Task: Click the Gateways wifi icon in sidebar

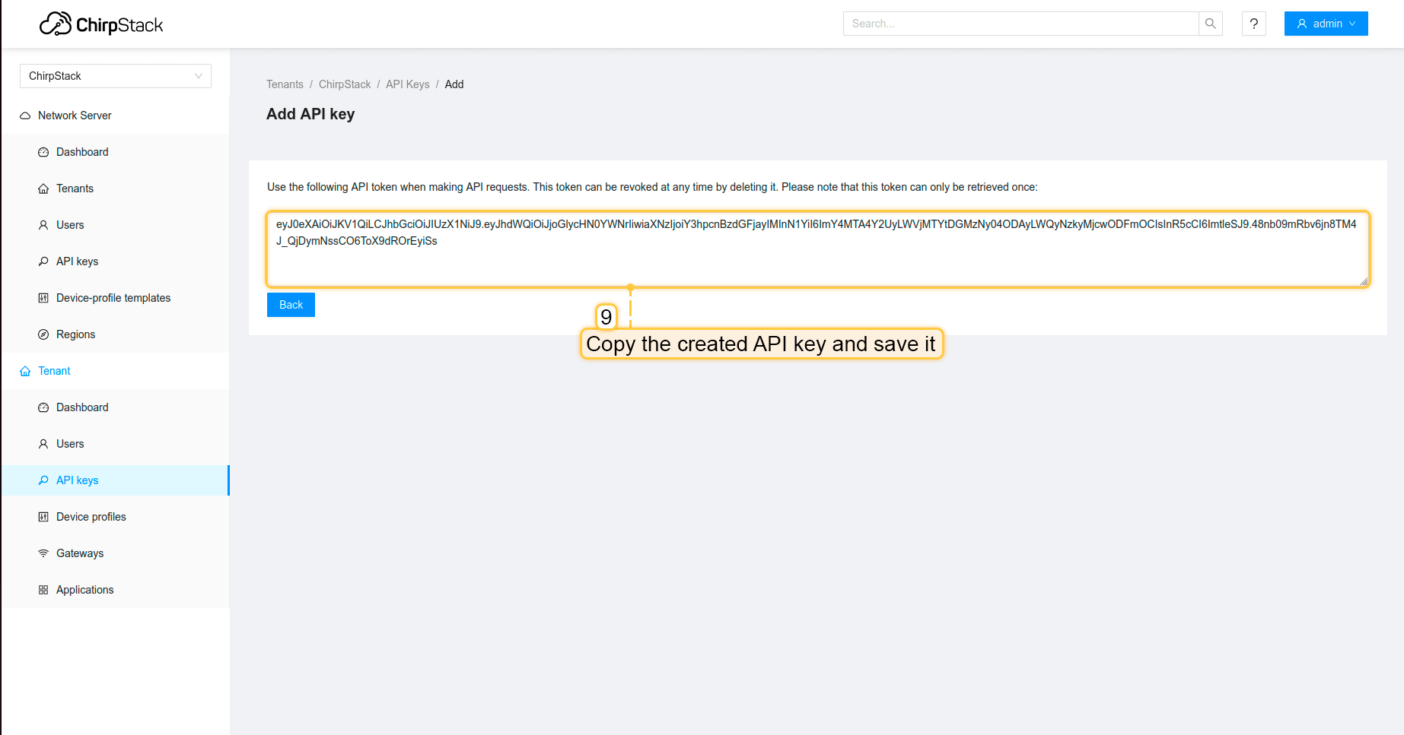Action: 43,553
